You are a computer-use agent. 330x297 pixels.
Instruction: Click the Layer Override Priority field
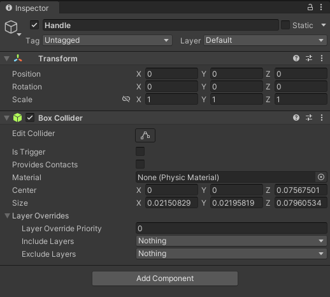coord(231,228)
